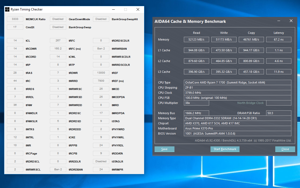Screen dimensions: 300x188
Task: Click L3 Cache Read value 396.90 GB/s
Action: (x=196, y=72)
